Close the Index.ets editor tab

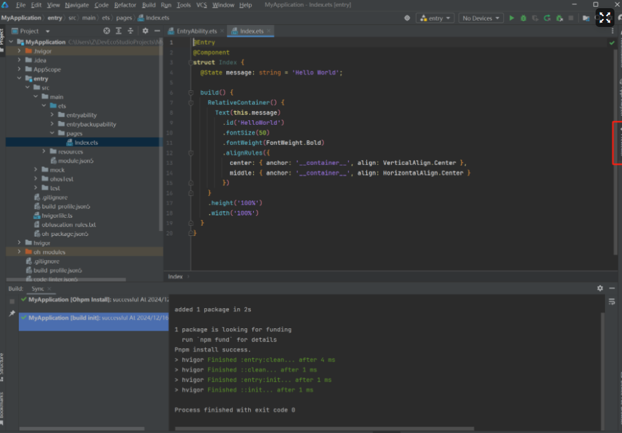269,31
